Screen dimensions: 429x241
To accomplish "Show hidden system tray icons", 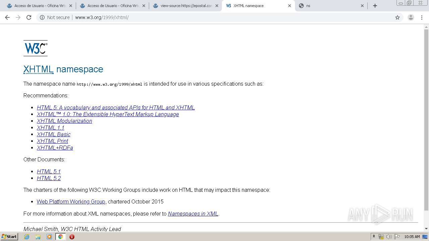I will click(374, 237).
